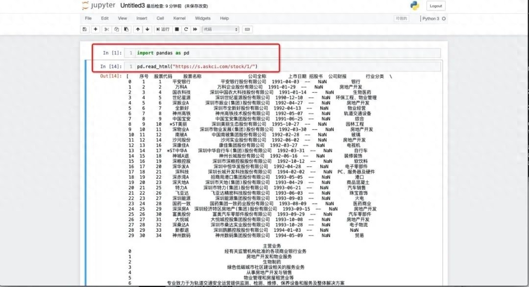
Task: Run the selected cell with the 运行 button
Action: point(164,29)
